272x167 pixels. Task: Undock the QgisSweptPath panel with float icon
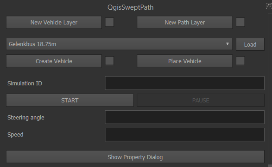coord(269,6)
